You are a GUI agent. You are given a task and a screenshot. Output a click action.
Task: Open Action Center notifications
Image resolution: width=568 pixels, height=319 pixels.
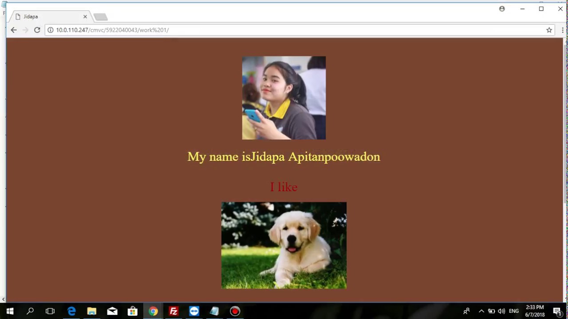557,311
